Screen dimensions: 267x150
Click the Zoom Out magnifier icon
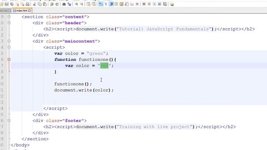[x=82, y=4]
